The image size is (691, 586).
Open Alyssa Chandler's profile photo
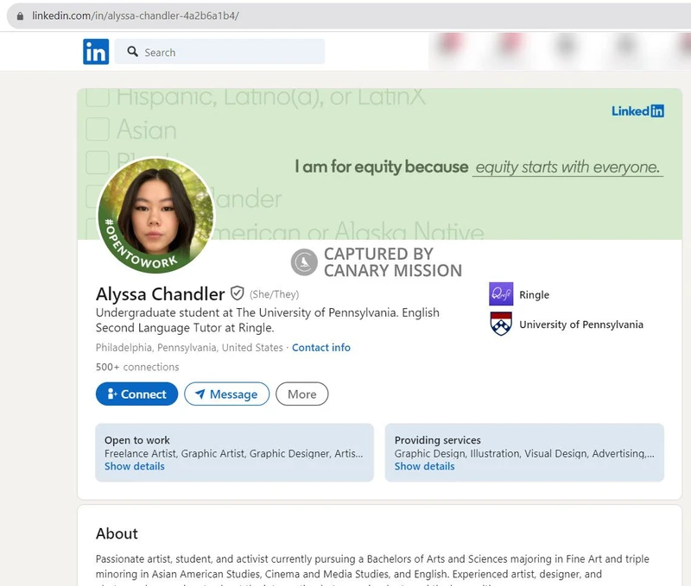155,215
